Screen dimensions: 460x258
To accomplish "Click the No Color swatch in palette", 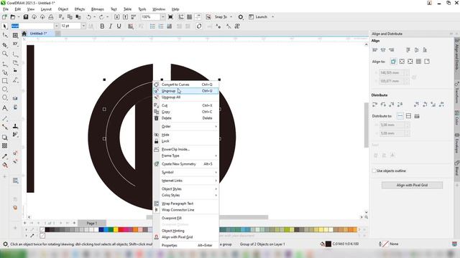I will (42, 229).
